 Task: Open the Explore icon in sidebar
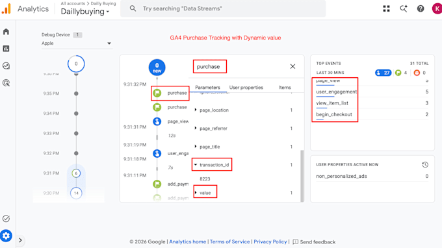[6, 66]
